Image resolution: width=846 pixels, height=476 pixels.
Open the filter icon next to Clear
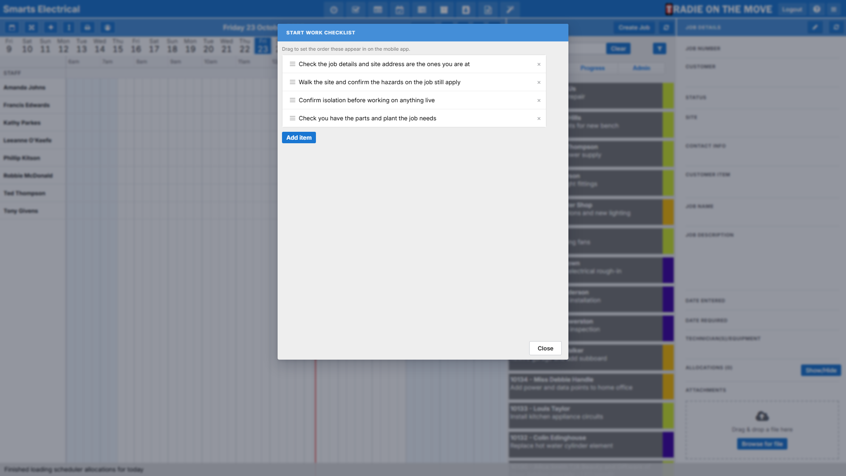coord(659,48)
